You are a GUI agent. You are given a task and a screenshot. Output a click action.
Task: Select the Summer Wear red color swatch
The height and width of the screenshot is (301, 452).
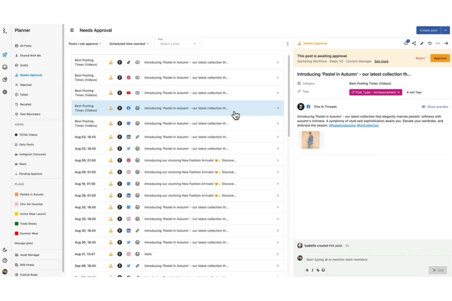(16, 233)
